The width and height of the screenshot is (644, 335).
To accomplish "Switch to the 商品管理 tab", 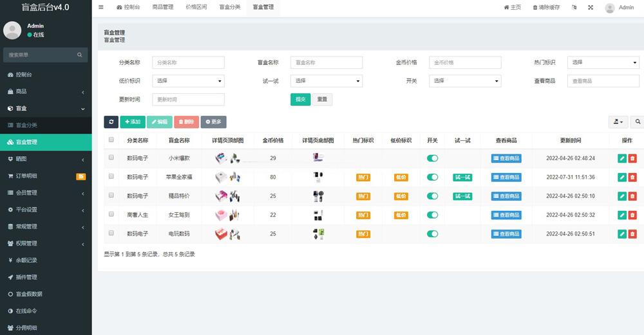I will [x=162, y=8].
